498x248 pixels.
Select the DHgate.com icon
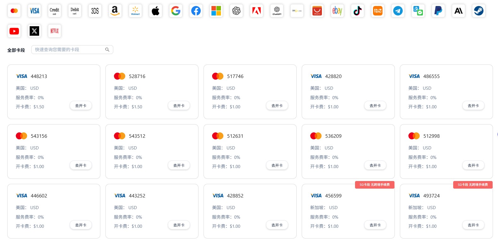click(x=297, y=11)
